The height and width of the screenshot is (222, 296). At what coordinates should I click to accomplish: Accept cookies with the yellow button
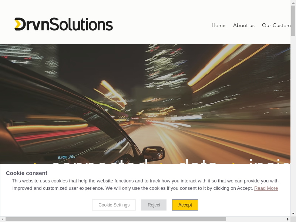pyautogui.click(x=185, y=205)
